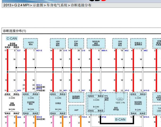Open I/P-M link beside pin 5
Viewport: 161px width, 127px height.
tap(104, 117)
